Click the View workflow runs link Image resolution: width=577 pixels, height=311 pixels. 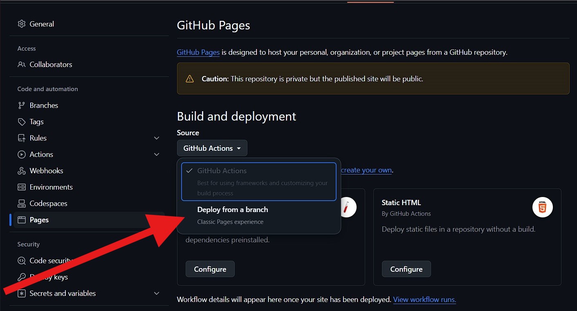[424, 299]
